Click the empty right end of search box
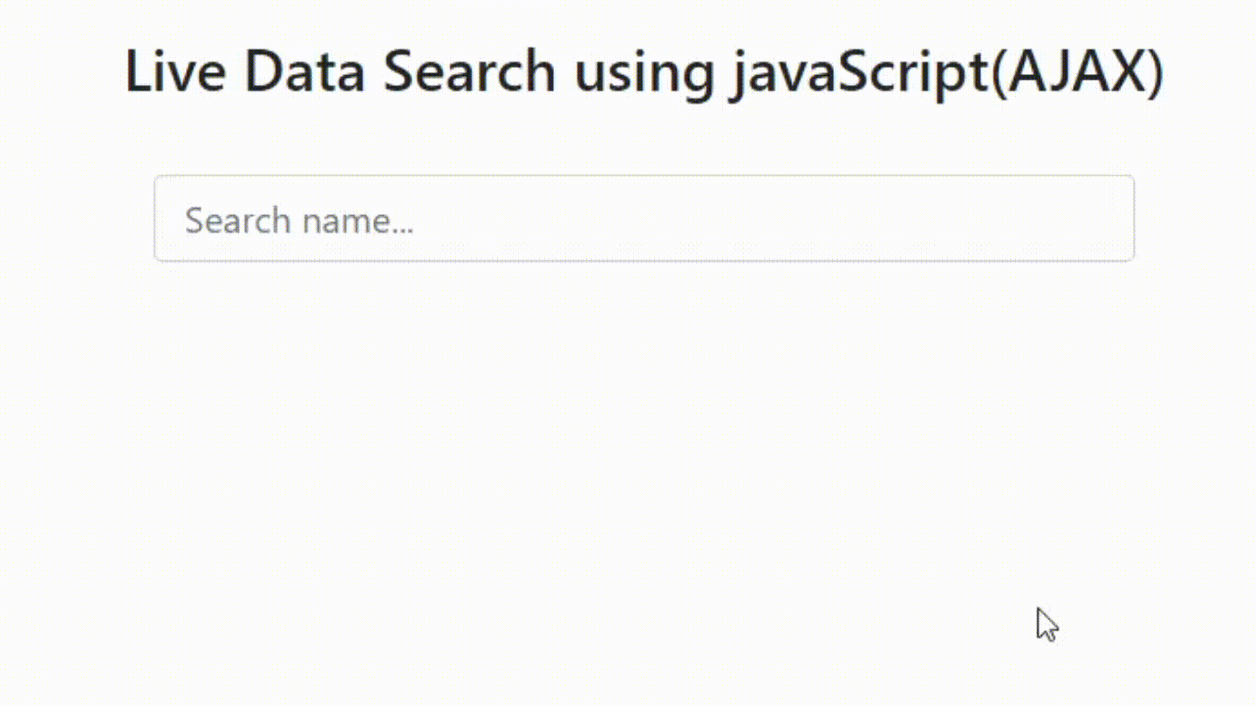The width and height of the screenshot is (1256, 706). (x=1047, y=218)
